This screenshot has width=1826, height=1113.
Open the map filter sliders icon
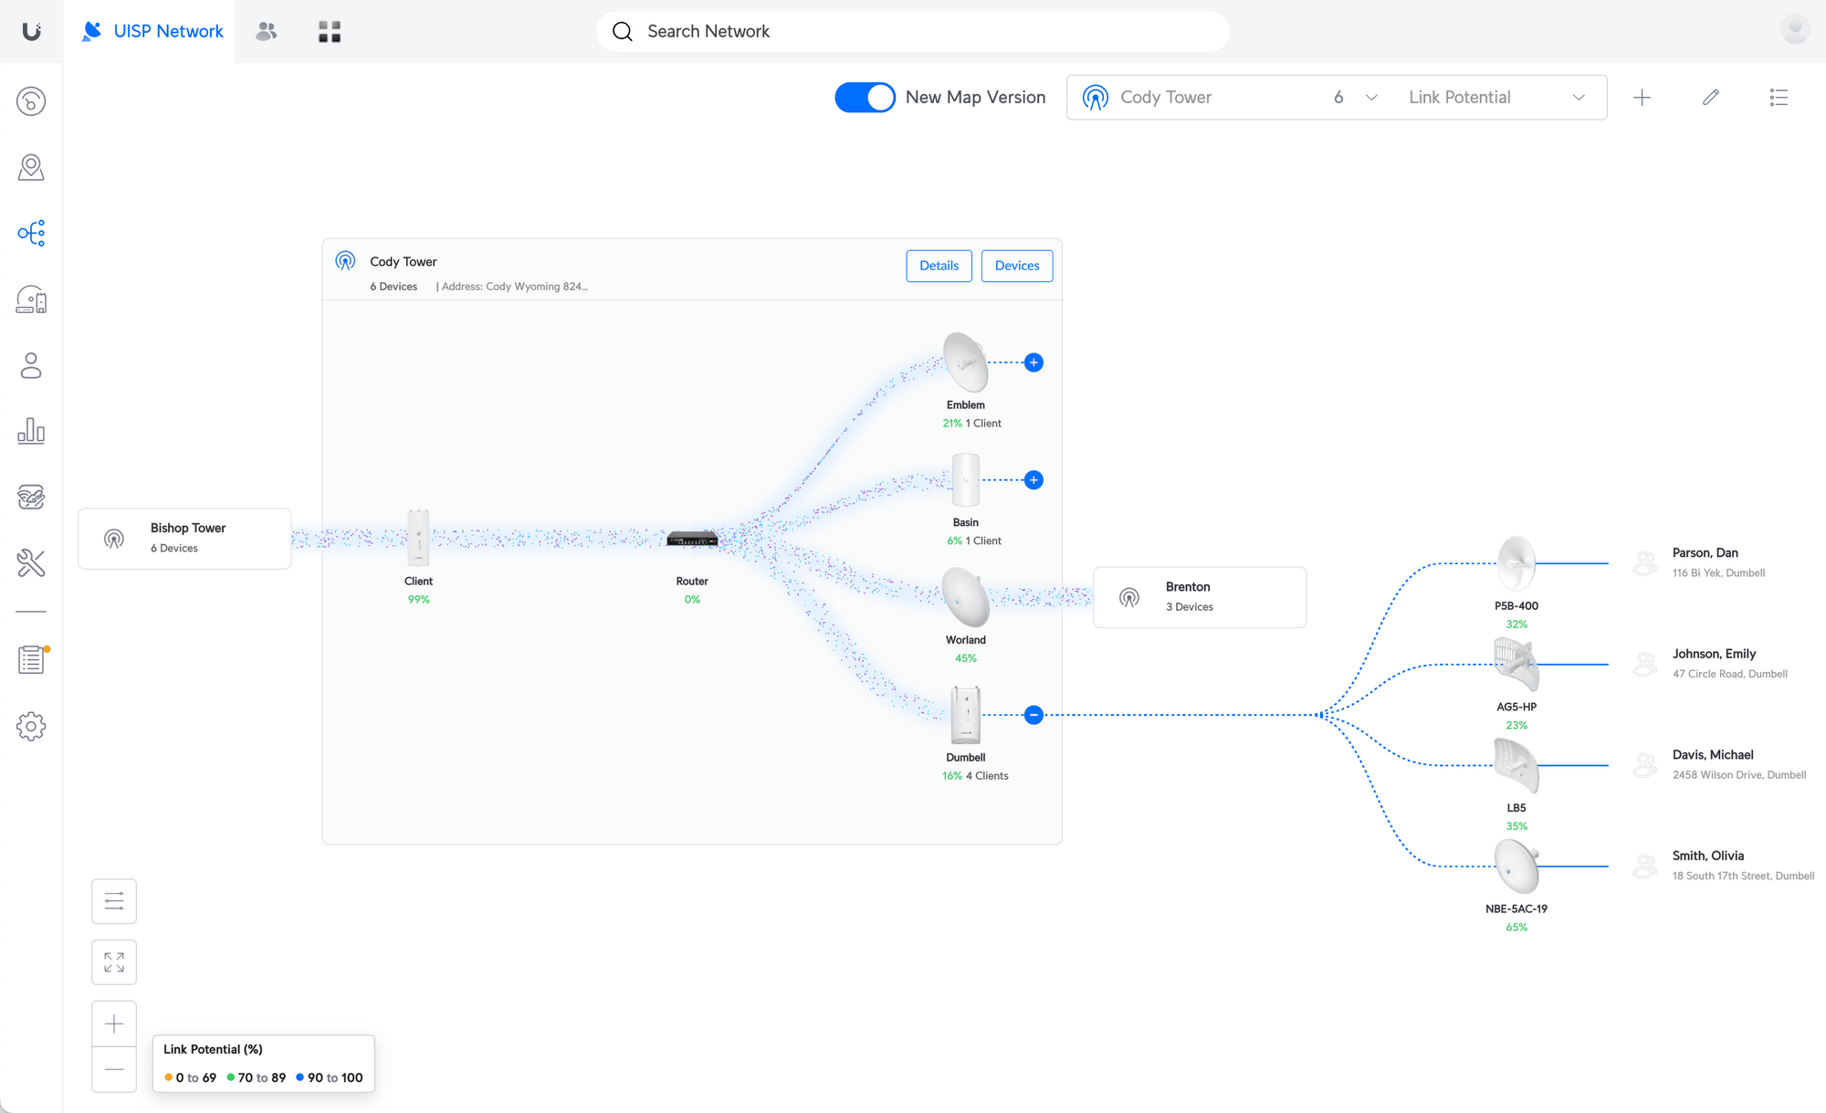tap(114, 902)
